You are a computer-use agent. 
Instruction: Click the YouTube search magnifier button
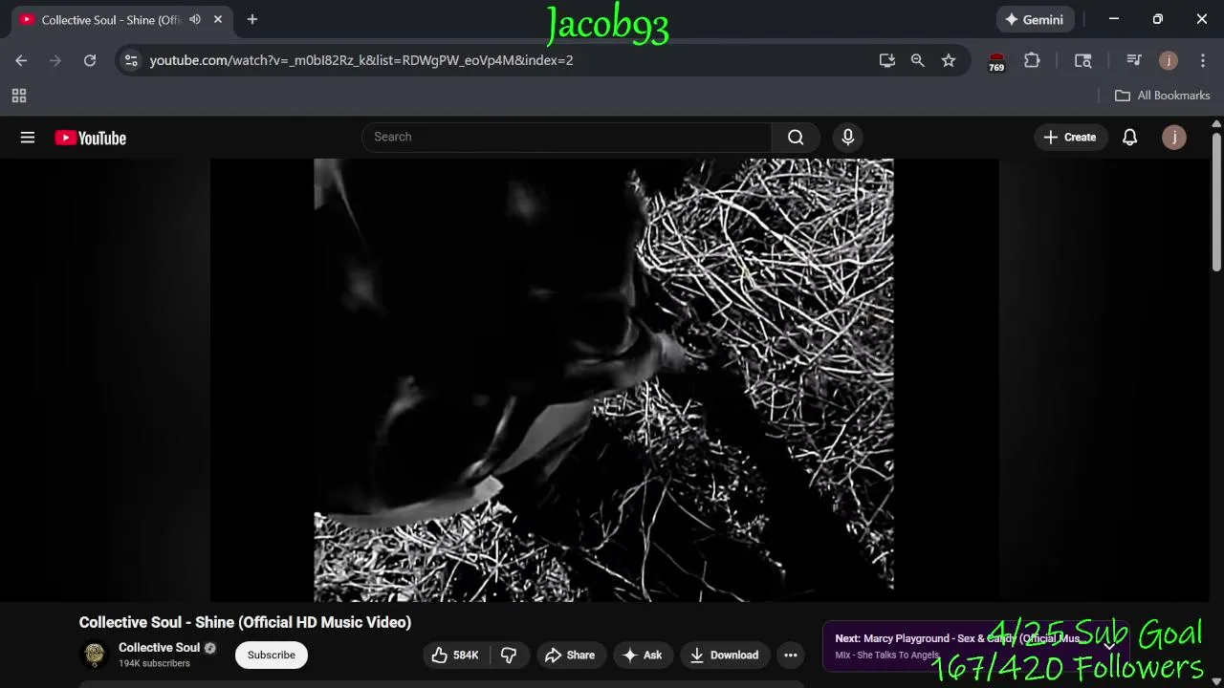(796, 137)
